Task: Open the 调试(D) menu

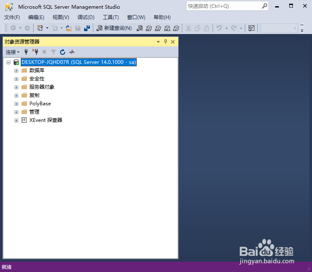Action: click(86, 17)
